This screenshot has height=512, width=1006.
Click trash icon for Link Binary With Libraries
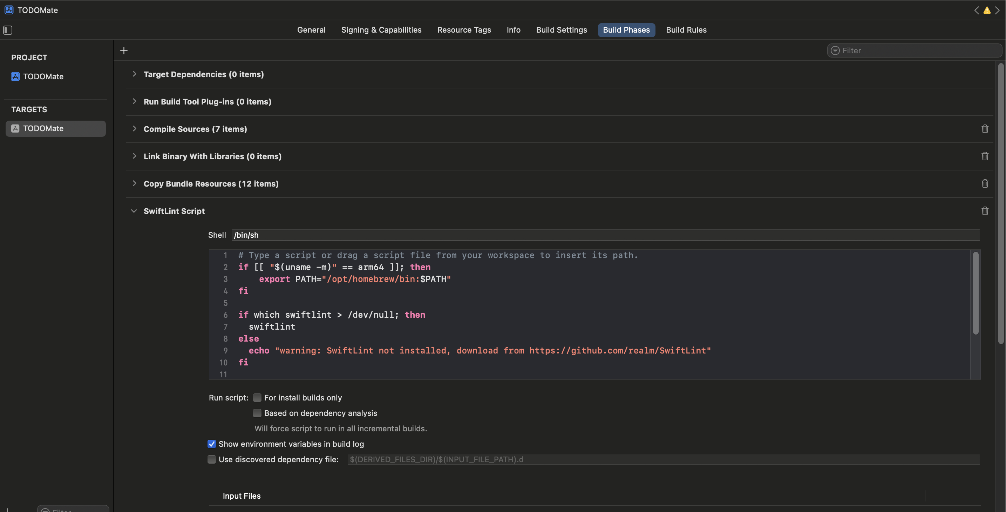[x=985, y=156]
